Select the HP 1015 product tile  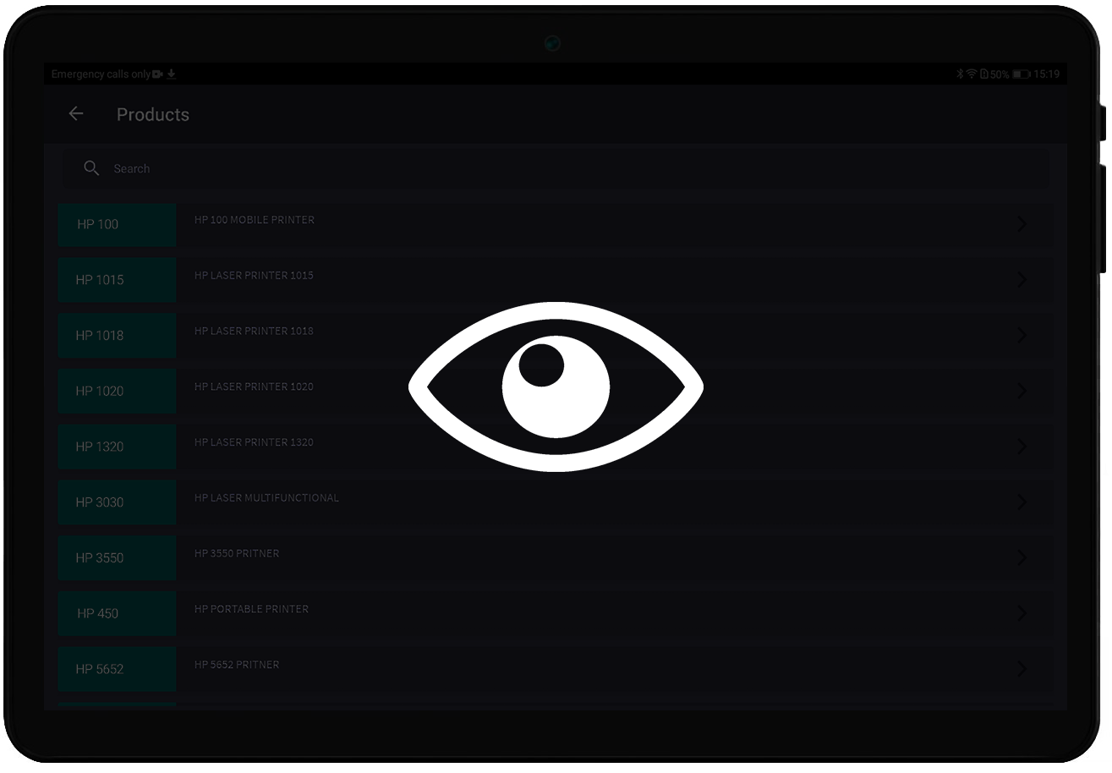117,280
